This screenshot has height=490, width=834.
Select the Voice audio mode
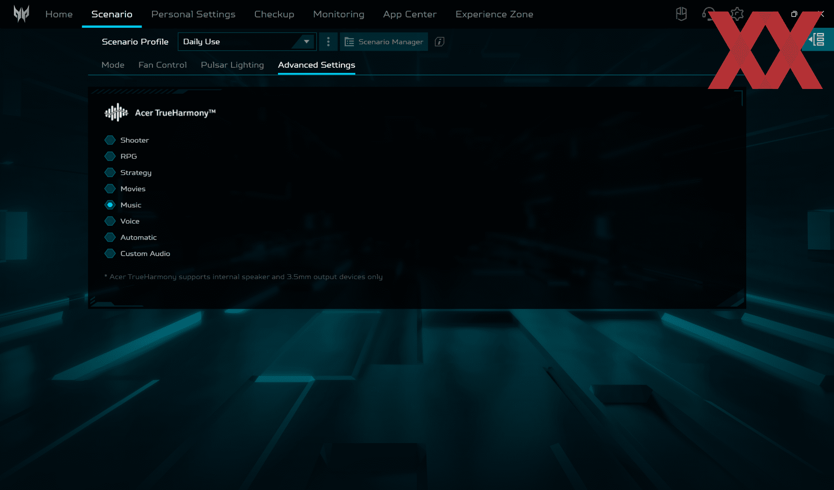[x=110, y=221]
